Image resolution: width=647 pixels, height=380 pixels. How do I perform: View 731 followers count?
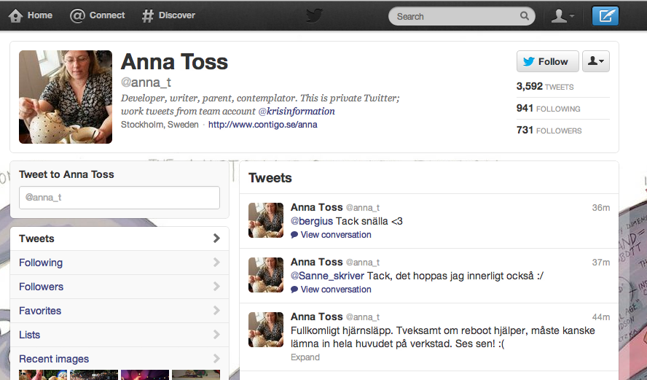click(x=549, y=130)
